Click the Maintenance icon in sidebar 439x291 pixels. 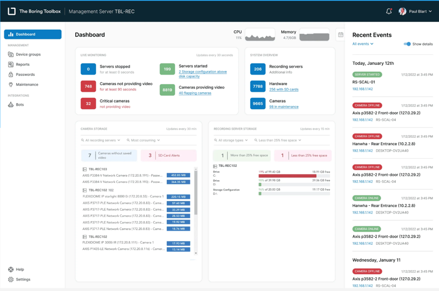coord(10,85)
